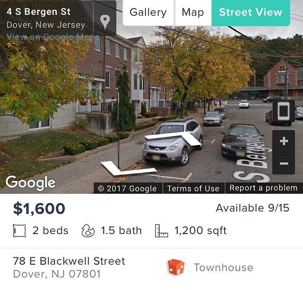The image size is (303, 290).
Task: Zoom in with the plus button
Action: click(284, 141)
